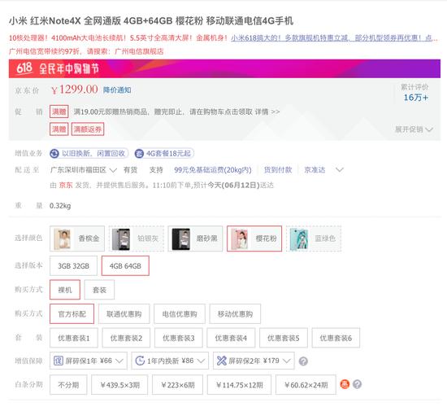Click the 屏碎保1年 protection icon
Screen dimensions: 447x407
click(x=59, y=361)
